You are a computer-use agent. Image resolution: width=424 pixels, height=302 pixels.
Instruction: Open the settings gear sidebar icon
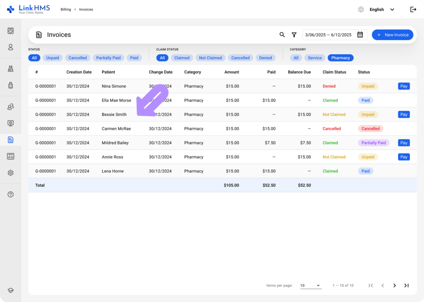(x=10, y=173)
